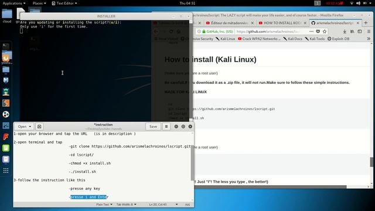This screenshot has height=211, width=375.
Task: Save the instruction document
Action: pyautogui.click(x=153, y=127)
